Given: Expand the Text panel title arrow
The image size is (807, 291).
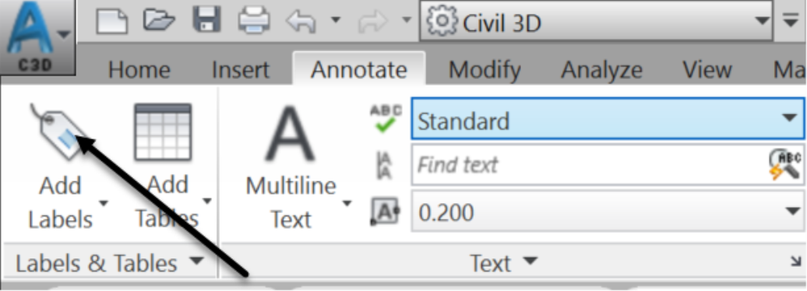Looking at the screenshot, I should pyautogui.click(x=530, y=261).
